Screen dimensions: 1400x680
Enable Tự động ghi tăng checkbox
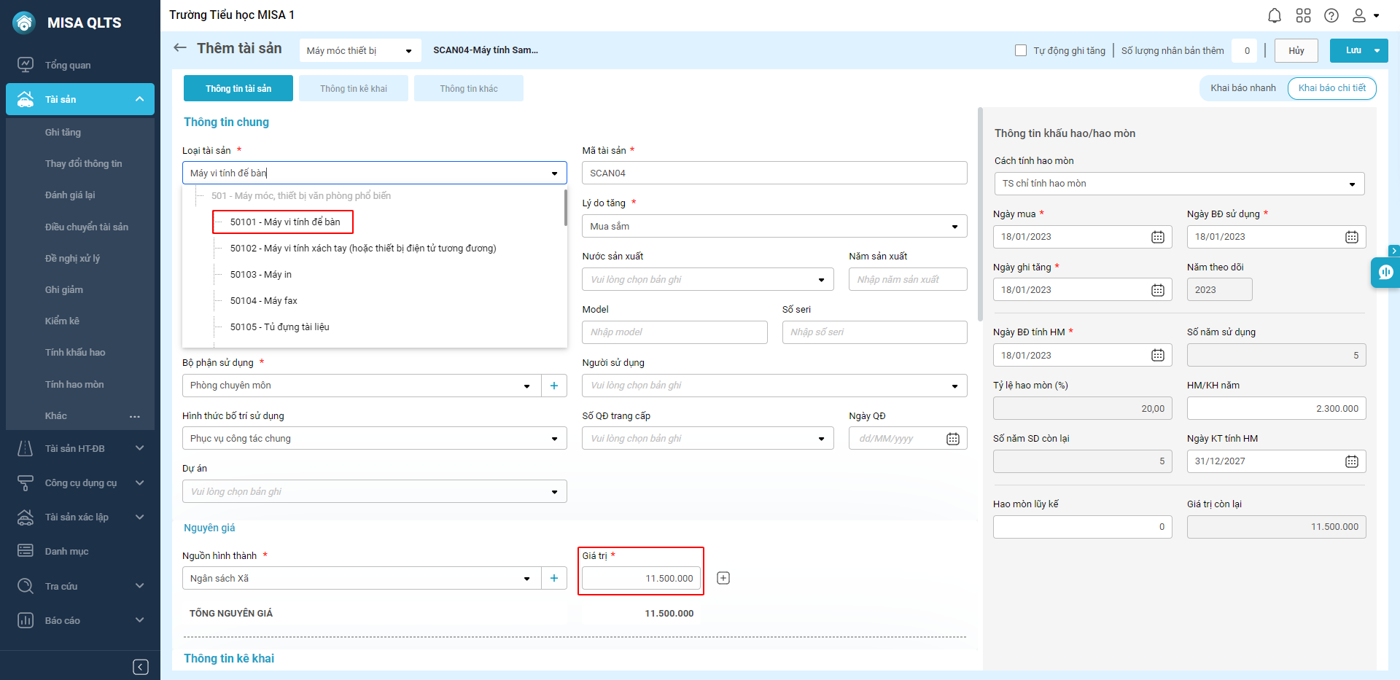pos(1021,50)
